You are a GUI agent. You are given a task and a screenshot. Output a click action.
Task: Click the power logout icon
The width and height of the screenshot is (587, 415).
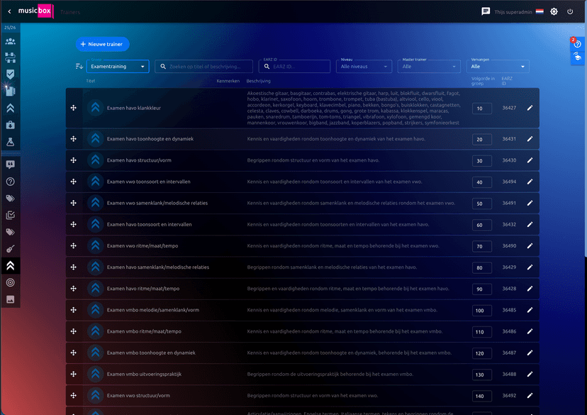coord(570,11)
